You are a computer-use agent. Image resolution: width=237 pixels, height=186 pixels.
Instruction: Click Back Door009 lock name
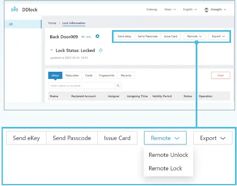coord(64,37)
